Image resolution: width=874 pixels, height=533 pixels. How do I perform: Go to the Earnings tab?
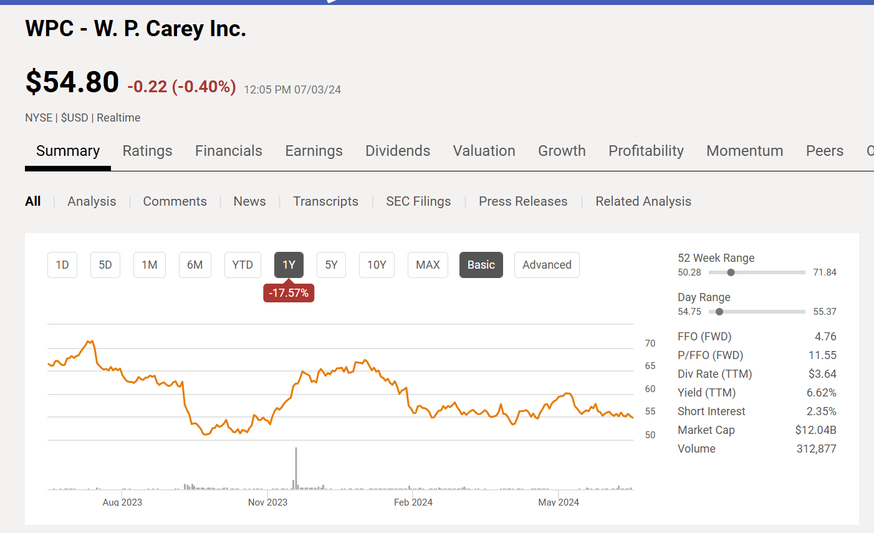[314, 151]
